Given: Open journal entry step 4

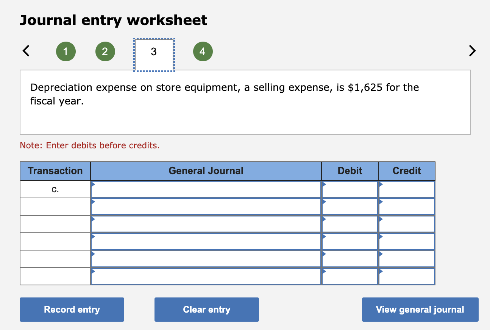Looking at the screenshot, I should point(203,51).
